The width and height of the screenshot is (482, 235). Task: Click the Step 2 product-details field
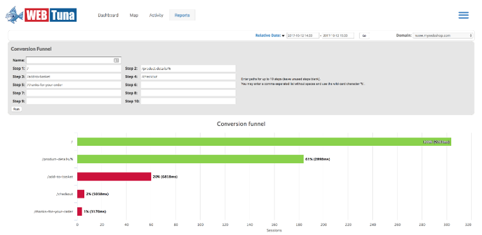point(188,69)
